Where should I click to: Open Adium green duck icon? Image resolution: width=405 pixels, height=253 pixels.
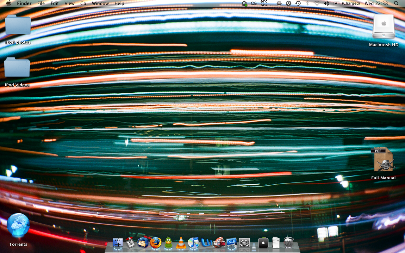[x=168, y=243]
